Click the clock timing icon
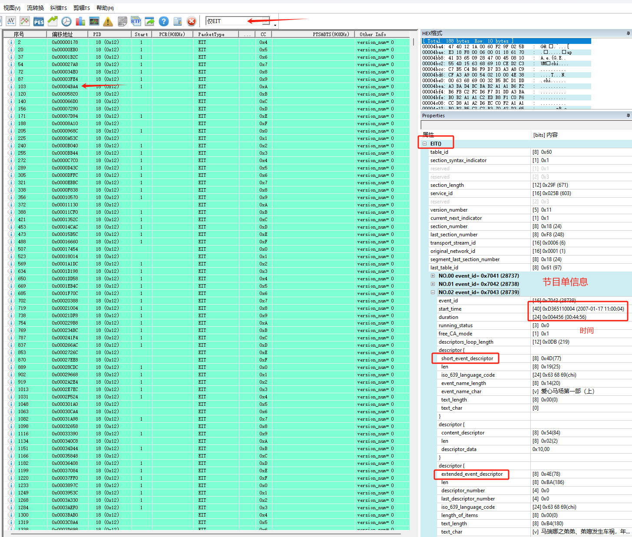This screenshot has width=632, height=537. point(66,21)
